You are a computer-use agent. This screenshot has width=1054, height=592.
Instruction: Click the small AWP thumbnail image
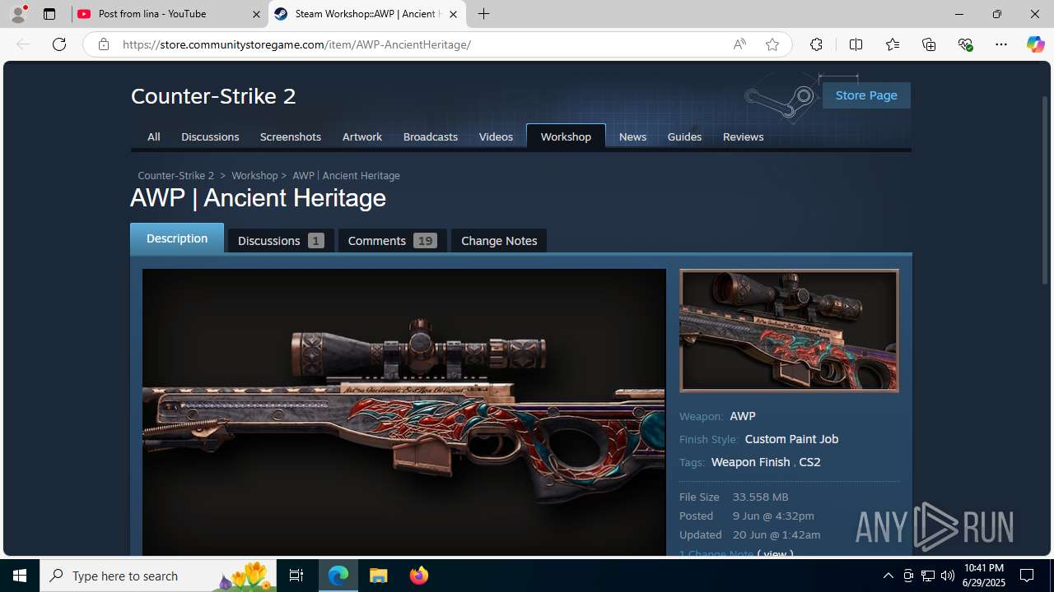[x=789, y=331]
